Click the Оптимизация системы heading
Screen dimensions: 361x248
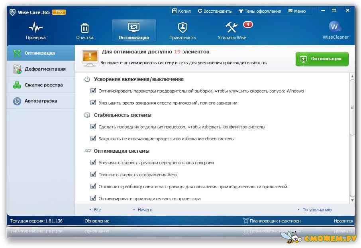122,151
